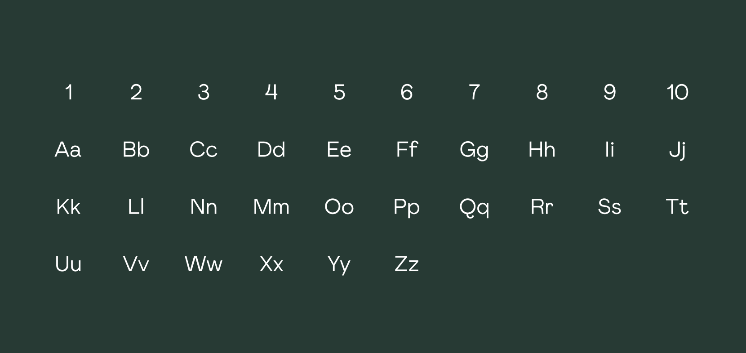Click the Aa letter pair

[x=68, y=150]
